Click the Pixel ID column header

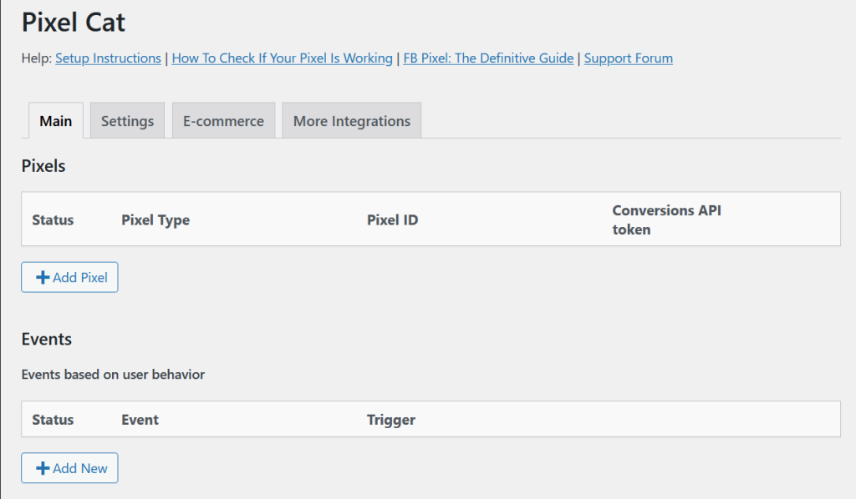click(x=392, y=220)
